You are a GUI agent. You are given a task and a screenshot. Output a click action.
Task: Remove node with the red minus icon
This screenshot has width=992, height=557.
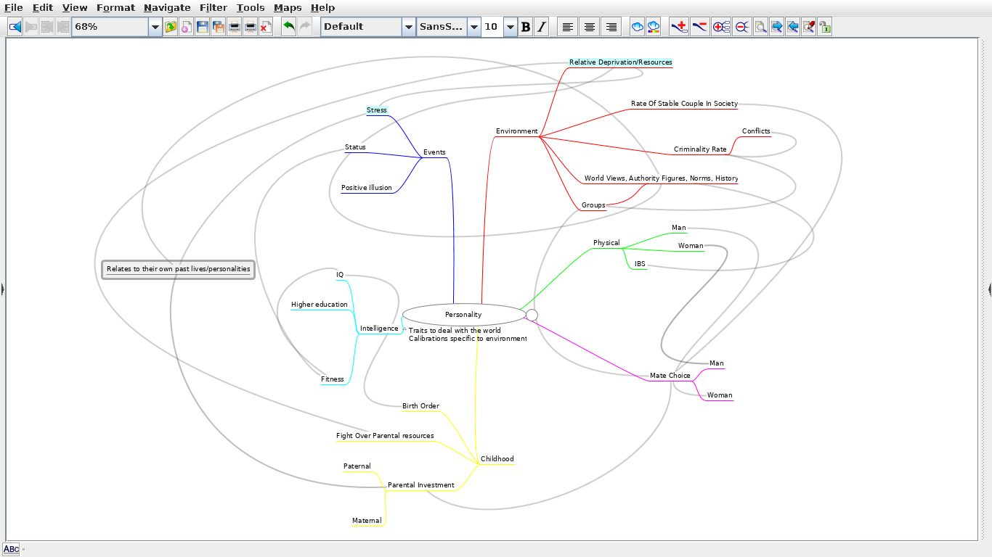click(699, 27)
